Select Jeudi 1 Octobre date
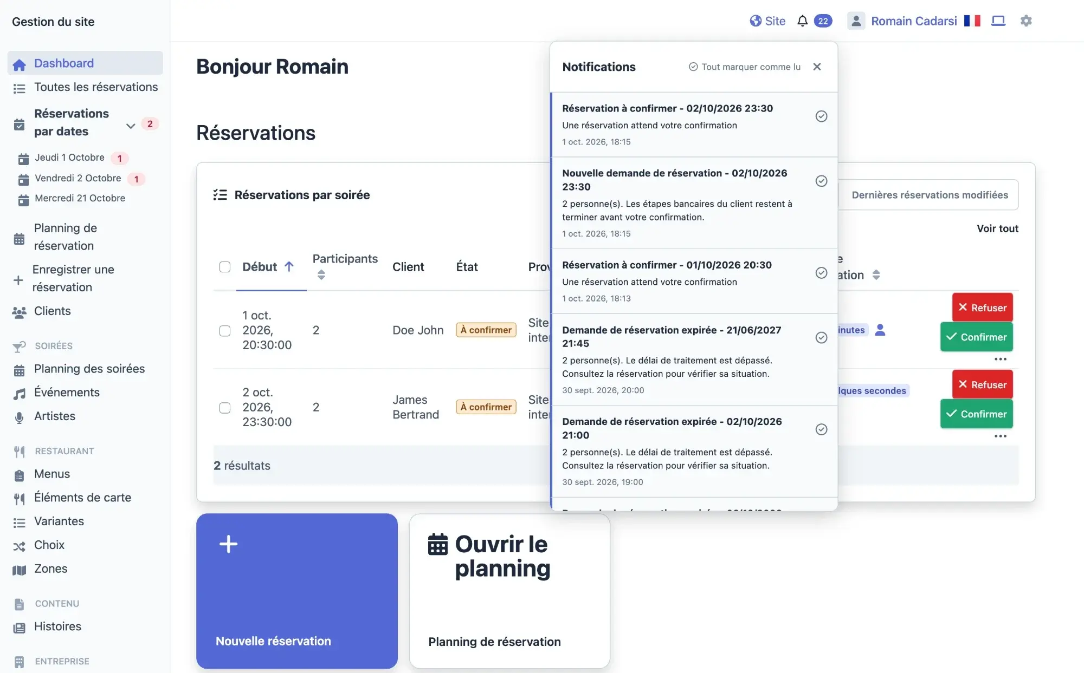The height and width of the screenshot is (673, 1084). (x=70, y=158)
